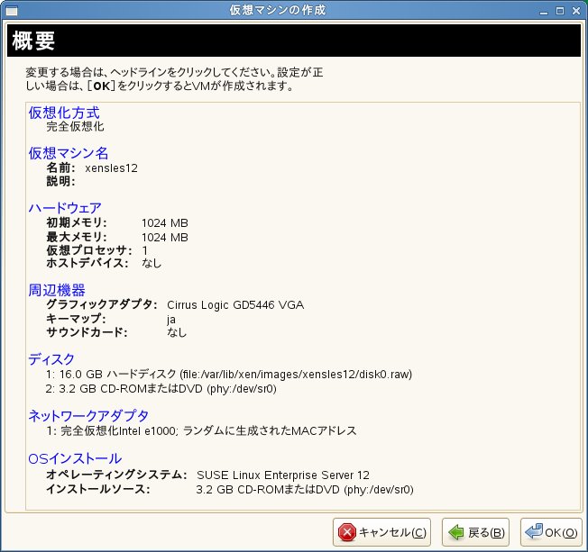Click the window menu icon in title bar
The height and width of the screenshot is (552, 588).
[x=12, y=11]
